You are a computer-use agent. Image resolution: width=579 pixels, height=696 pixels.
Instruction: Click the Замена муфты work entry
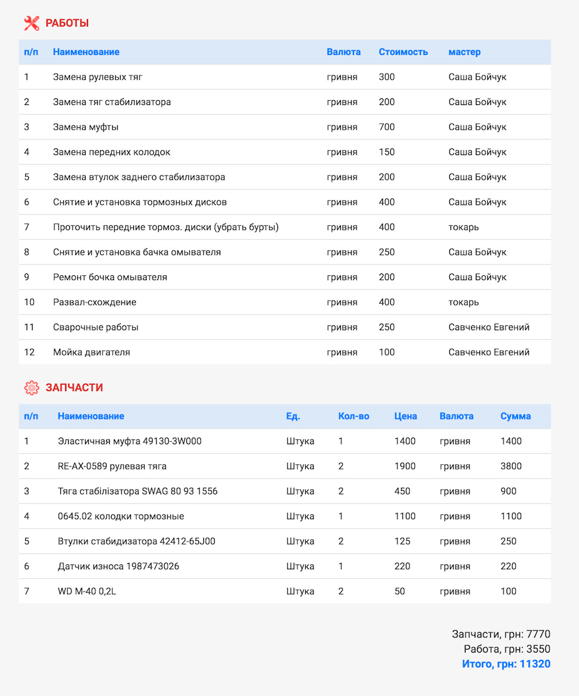click(x=86, y=127)
